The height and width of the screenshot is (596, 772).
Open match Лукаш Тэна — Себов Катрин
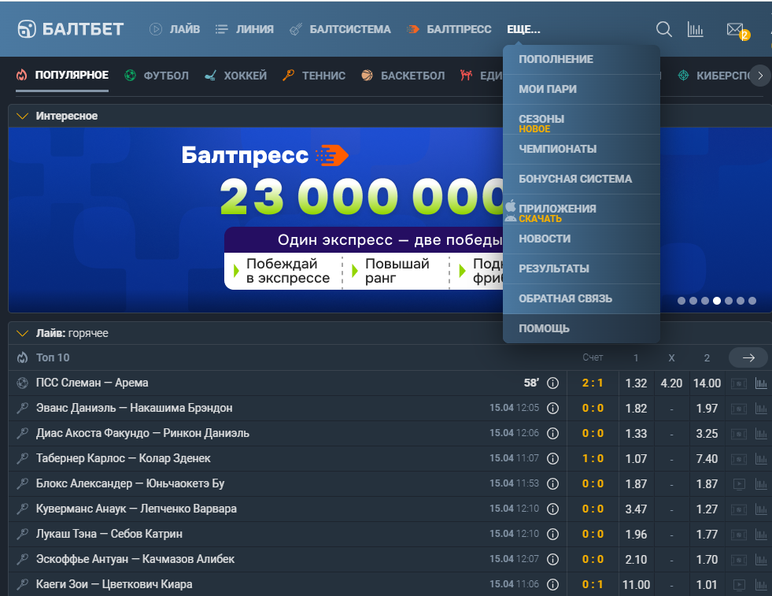point(109,534)
